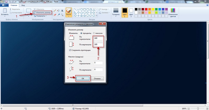Click the Обрезать (Crop) button
The width and height of the screenshot is (209, 110).
(39, 9)
